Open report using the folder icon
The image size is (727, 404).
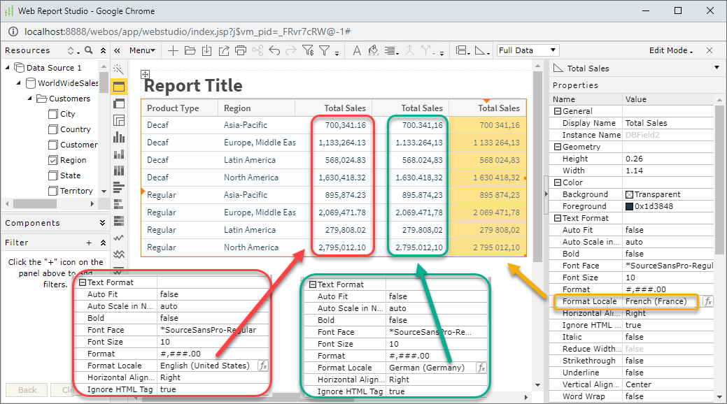(x=190, y=50)
